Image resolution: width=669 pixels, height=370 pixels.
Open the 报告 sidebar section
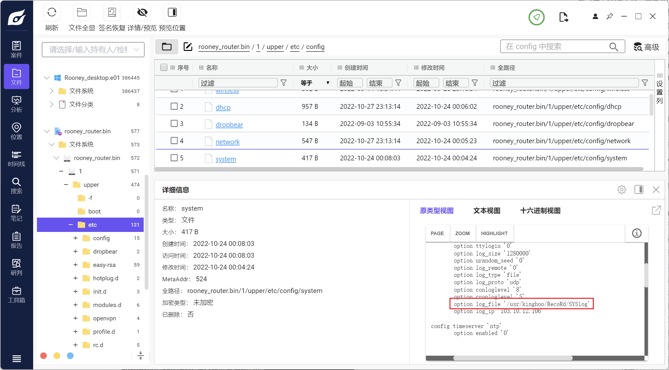coord(17,240)
